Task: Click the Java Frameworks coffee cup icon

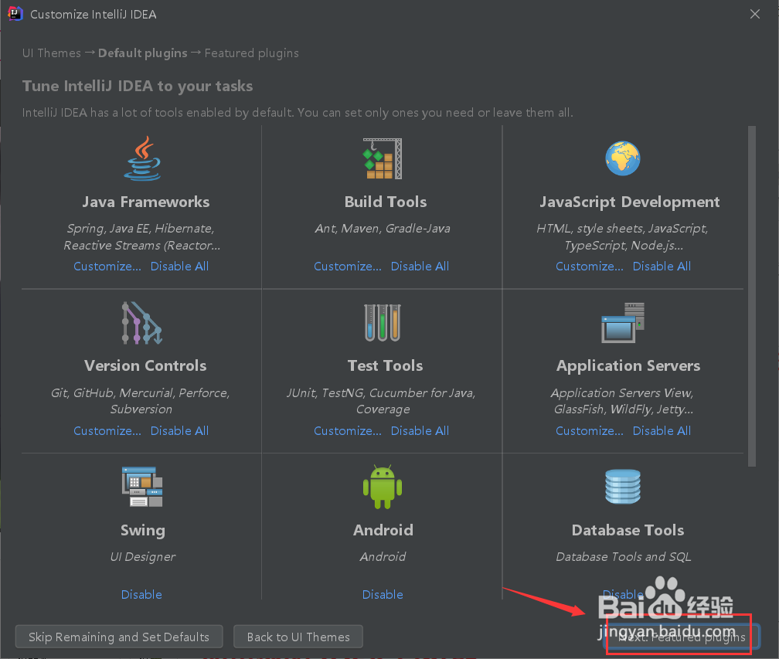Action: click(x=142, y=158)
